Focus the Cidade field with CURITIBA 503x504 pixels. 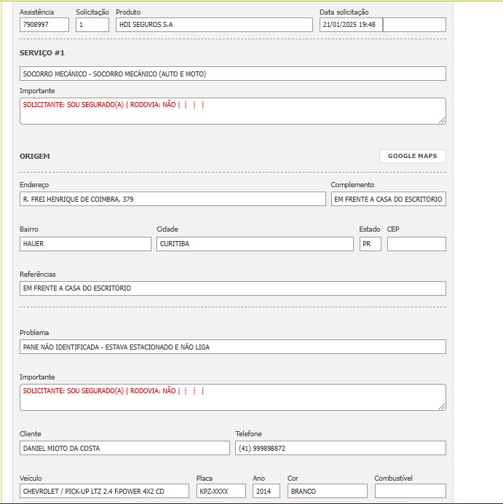(255, 244)
